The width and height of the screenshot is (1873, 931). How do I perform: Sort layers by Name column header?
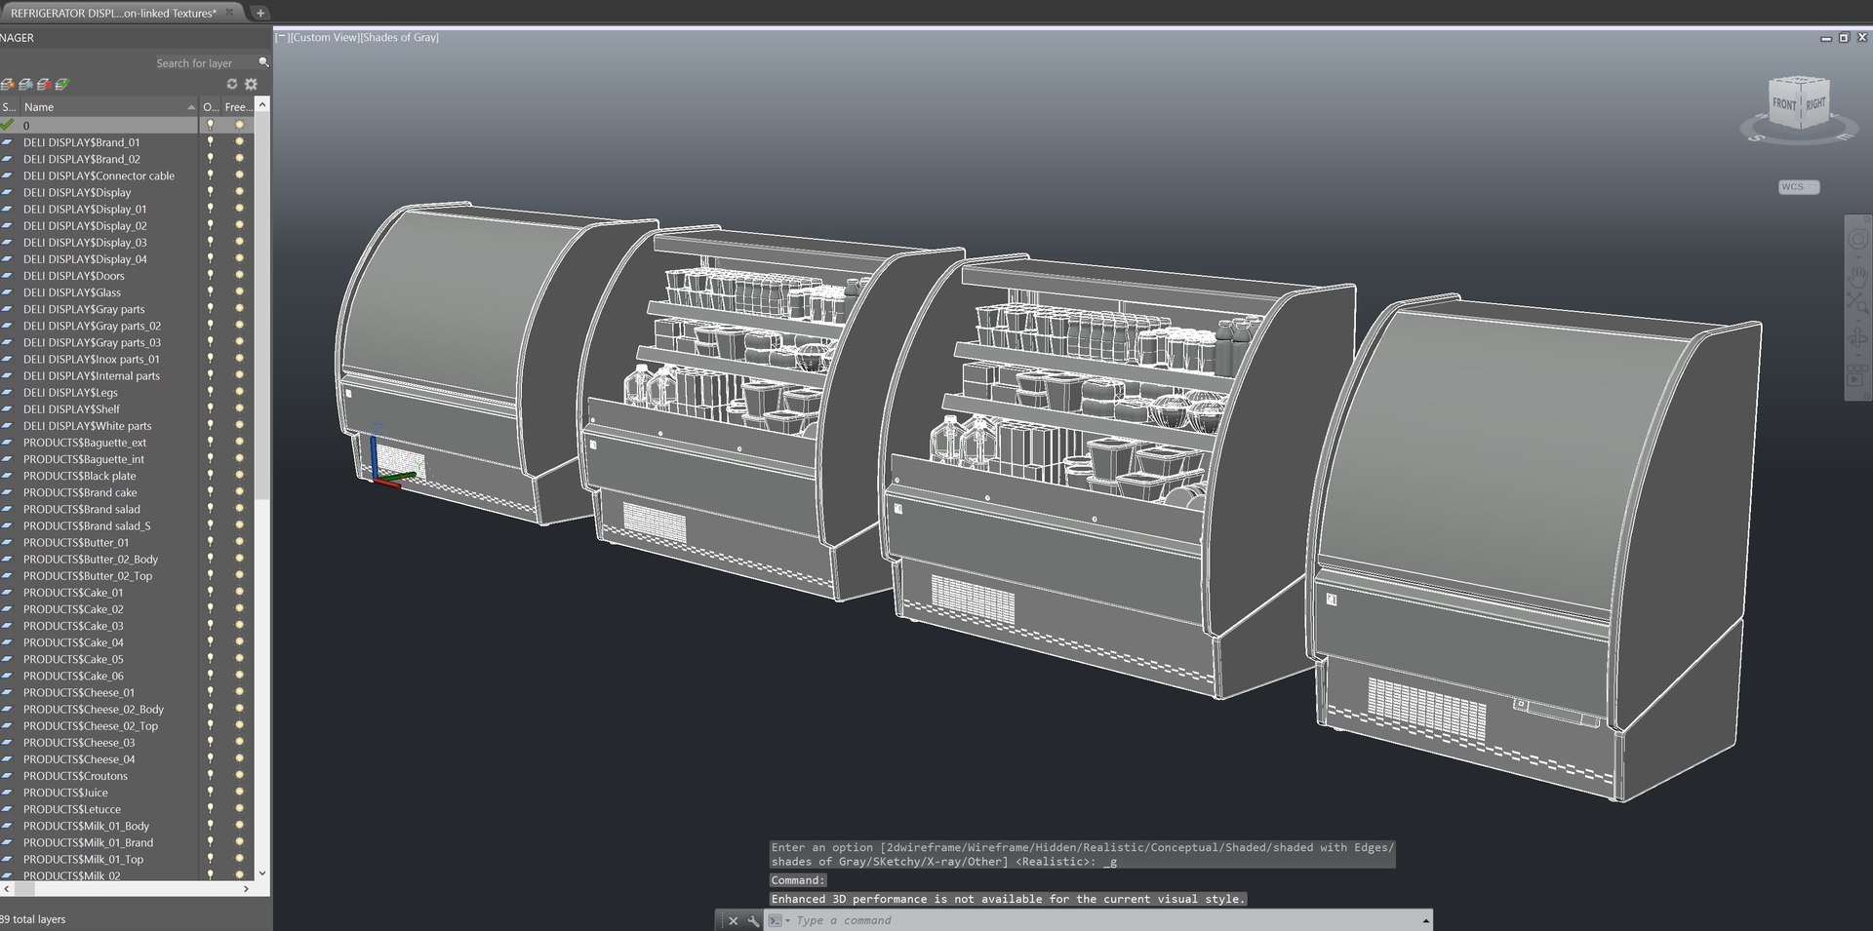click(x=108, y=107)
